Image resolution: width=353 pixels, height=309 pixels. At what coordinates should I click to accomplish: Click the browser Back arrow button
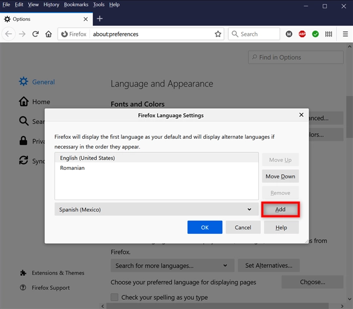[x=9, y=34]
